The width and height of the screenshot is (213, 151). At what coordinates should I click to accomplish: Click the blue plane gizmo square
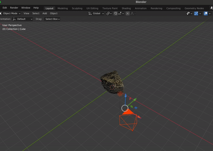136,108
